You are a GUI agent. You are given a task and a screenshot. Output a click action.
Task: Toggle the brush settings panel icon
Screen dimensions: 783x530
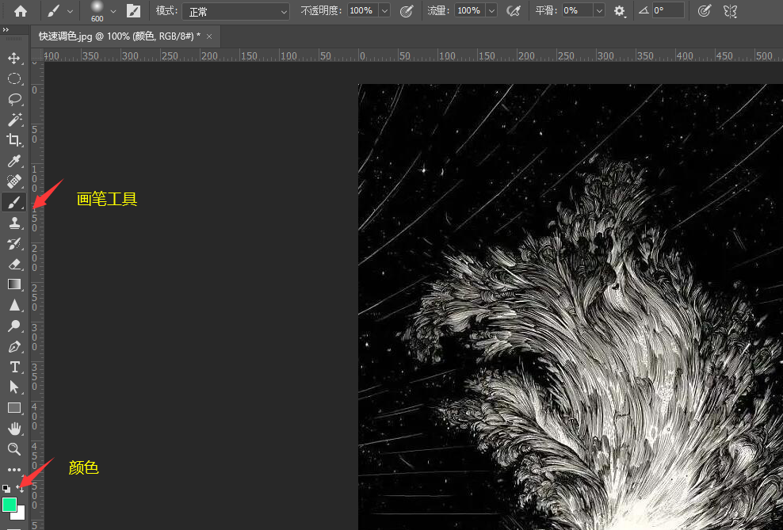click(x=134, y=11)
